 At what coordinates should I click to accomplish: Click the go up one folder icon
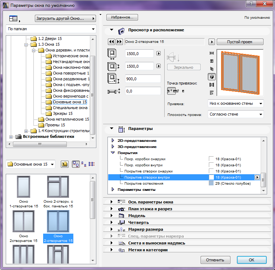click(64, 164)
